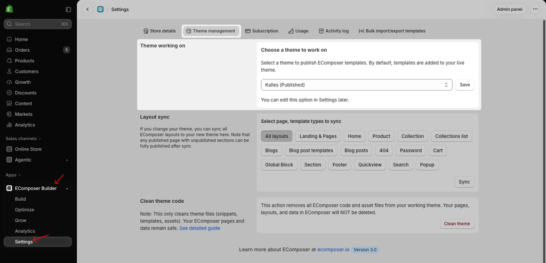
Task: Click the Products tag icon
Action: (x=10, y=61)
